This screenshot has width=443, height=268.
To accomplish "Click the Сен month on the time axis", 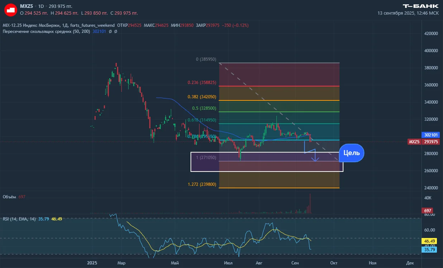I will (295, 263).
